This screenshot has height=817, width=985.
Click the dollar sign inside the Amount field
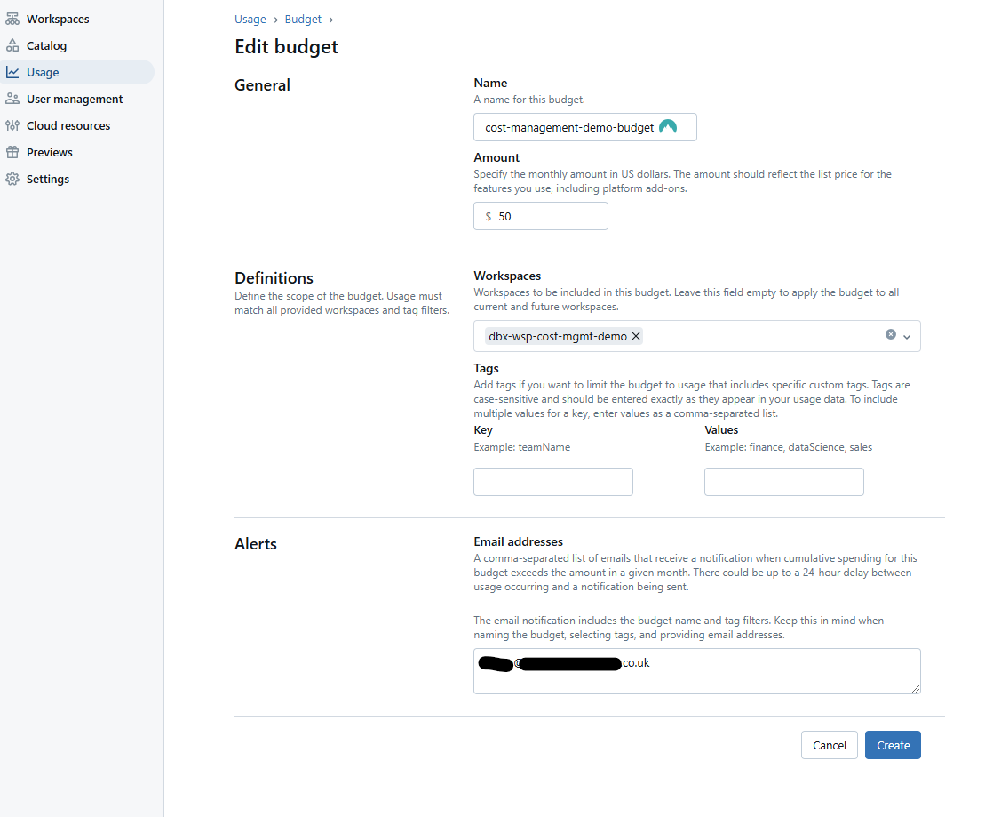pyautogui.click(x=489, y=216)
